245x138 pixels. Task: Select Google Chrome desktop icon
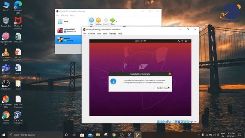coord(6,118)
